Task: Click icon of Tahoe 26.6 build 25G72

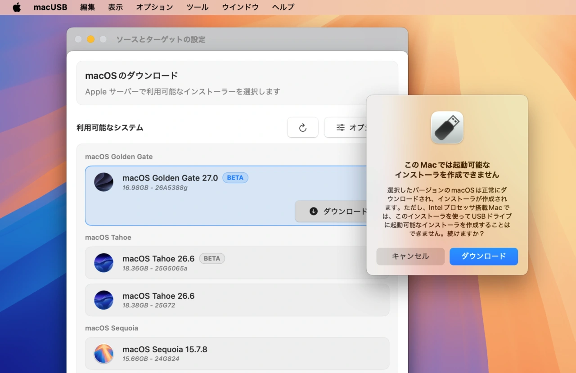Action: pyautogui.click(x=103, y=300)
